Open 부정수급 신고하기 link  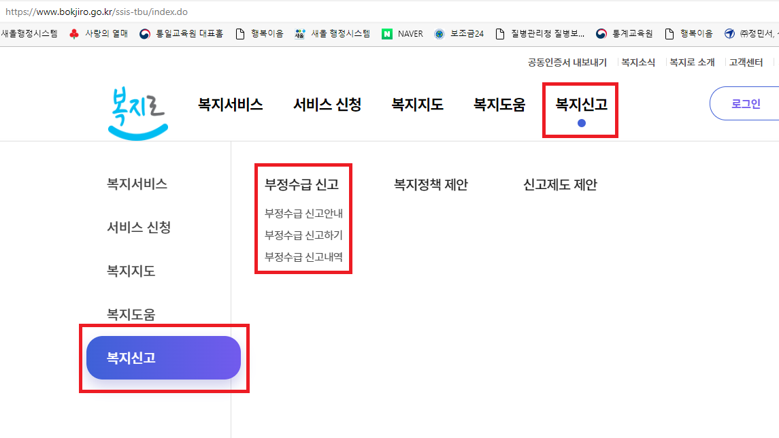303,235
